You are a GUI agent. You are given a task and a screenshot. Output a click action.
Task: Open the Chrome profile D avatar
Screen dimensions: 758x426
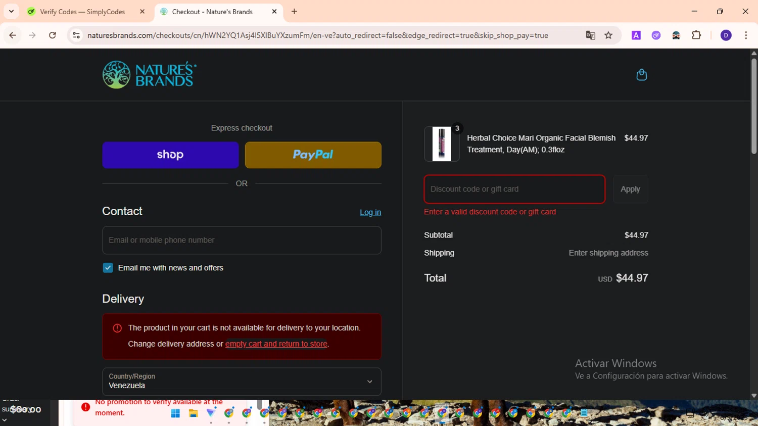tap(726, 35)
